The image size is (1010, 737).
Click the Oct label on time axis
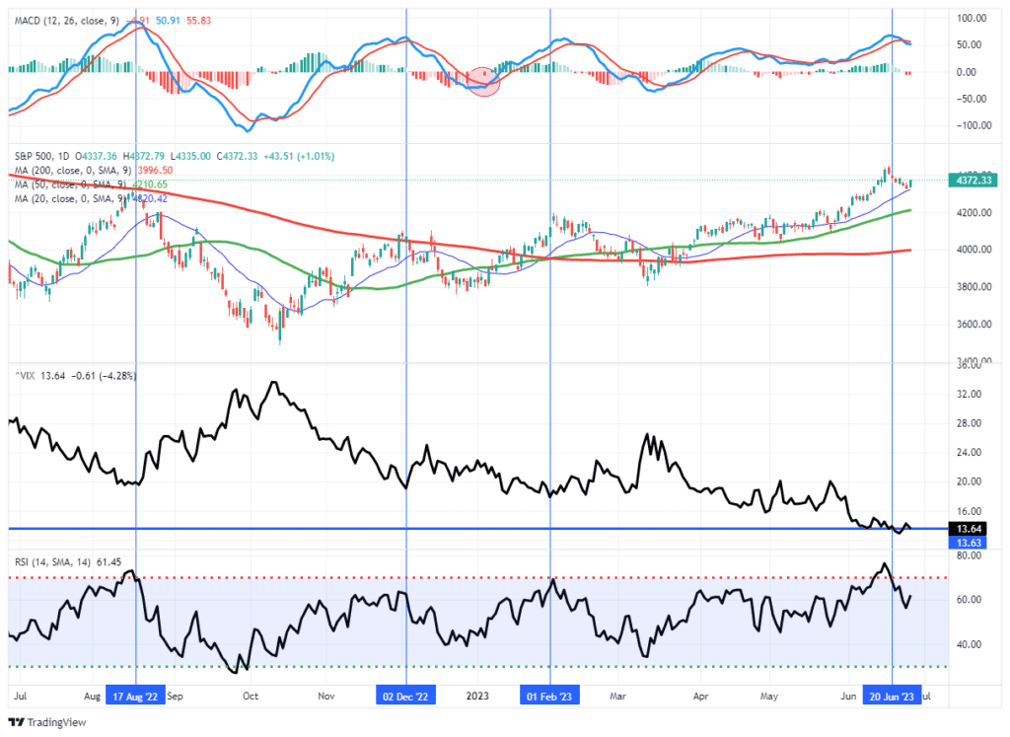click(250, 696)
